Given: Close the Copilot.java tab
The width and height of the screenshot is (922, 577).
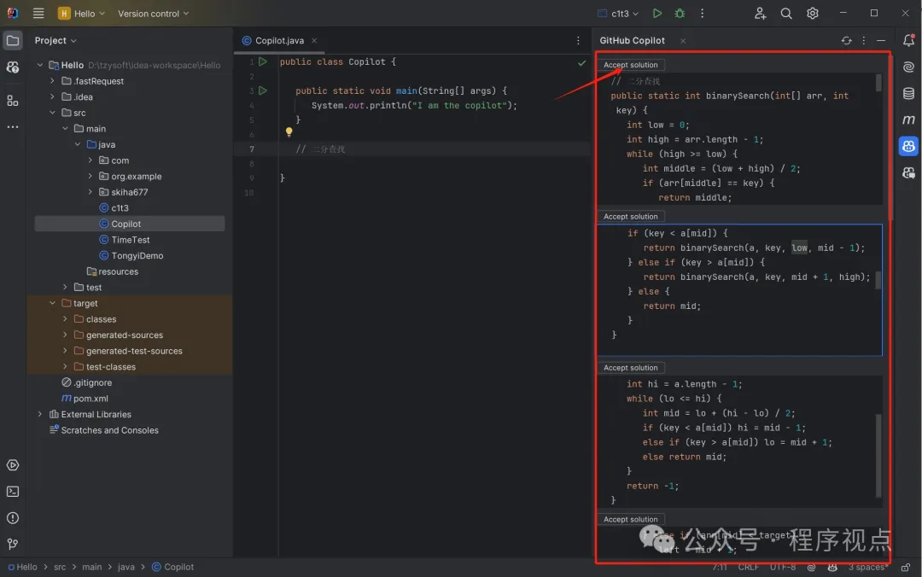Looking at the screenshot, I should point(314,41).
